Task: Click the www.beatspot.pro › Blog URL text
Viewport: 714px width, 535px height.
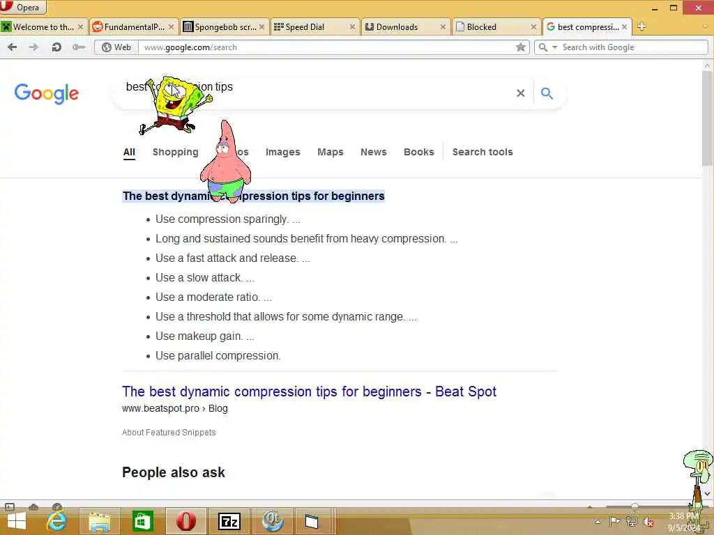Action: [x=175, y=408]
